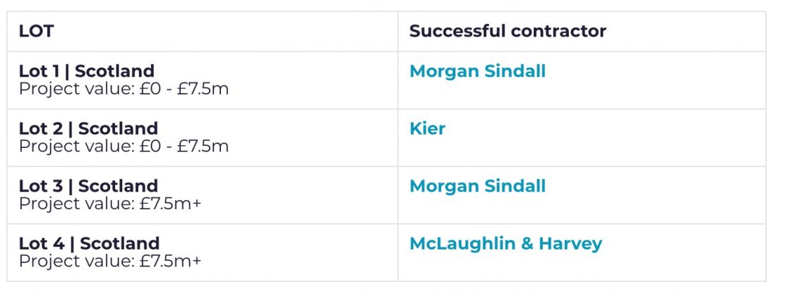The width and height of the screenshot is (785, 296).
Task: Click the word Scotland in Lot 3 row
Action: pyautogui.click(x=118, y=186)
